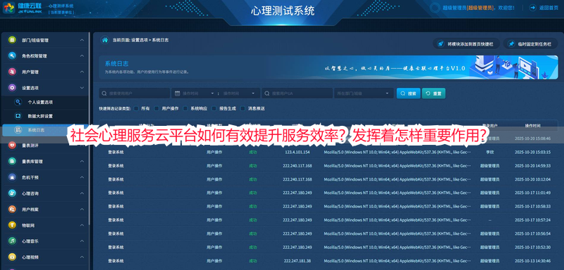The width and height of the screenshot is (564, 270).
Task: Expand the 用户档案 chevron
Action: tap(82, 209)
